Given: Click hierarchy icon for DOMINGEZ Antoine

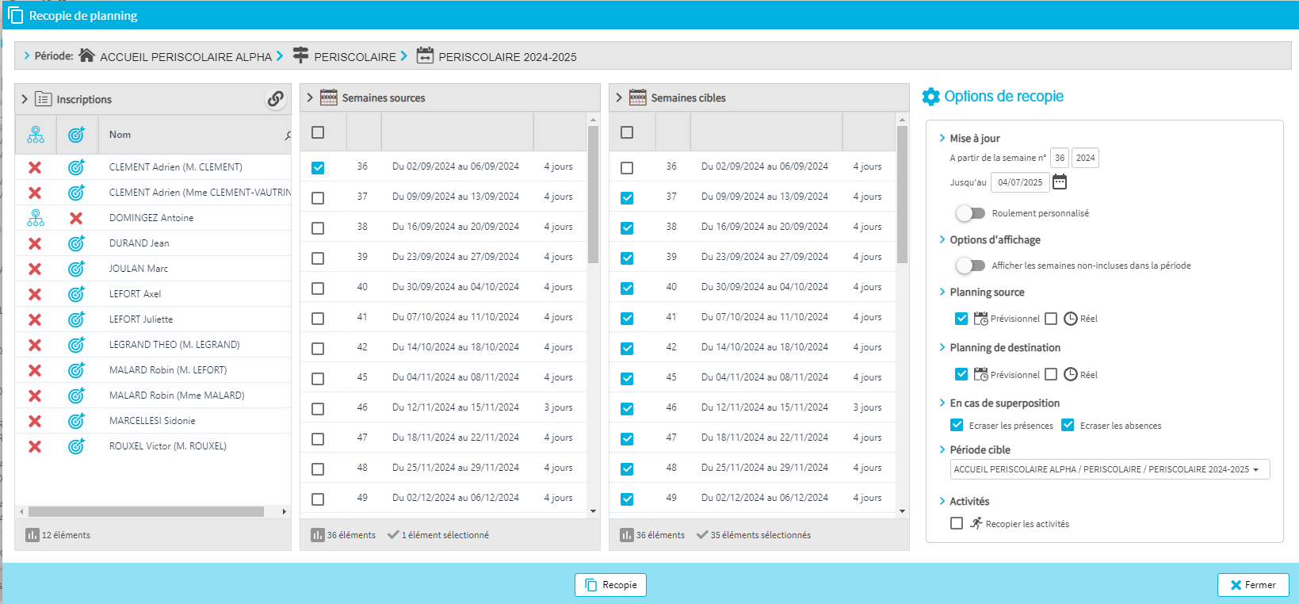Looking at the screenshot, I should pyautogui.click(x=36, y=218).
